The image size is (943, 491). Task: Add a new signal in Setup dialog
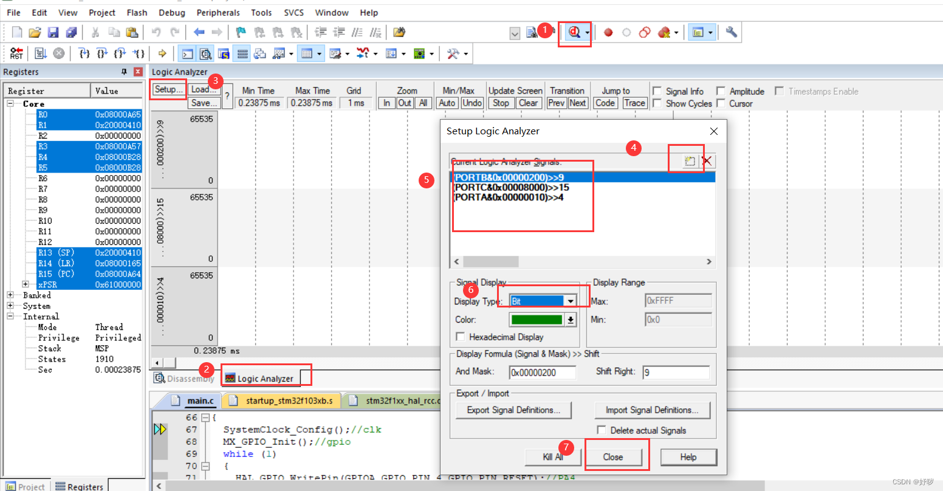click(690, 161)
